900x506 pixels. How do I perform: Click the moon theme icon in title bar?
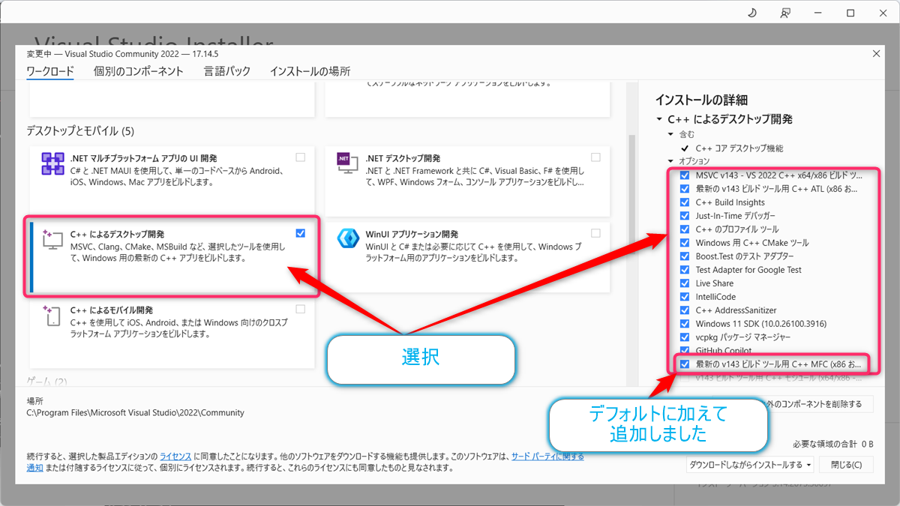pyautogui.click(x=752, y=12)
